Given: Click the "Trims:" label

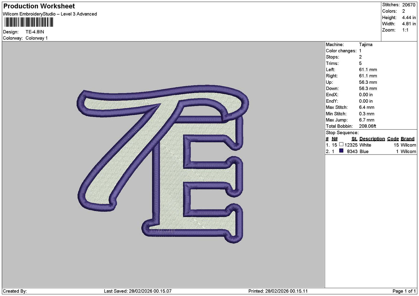Looking at the screenshot, I should pyautogui.click(x=332, y=63).
